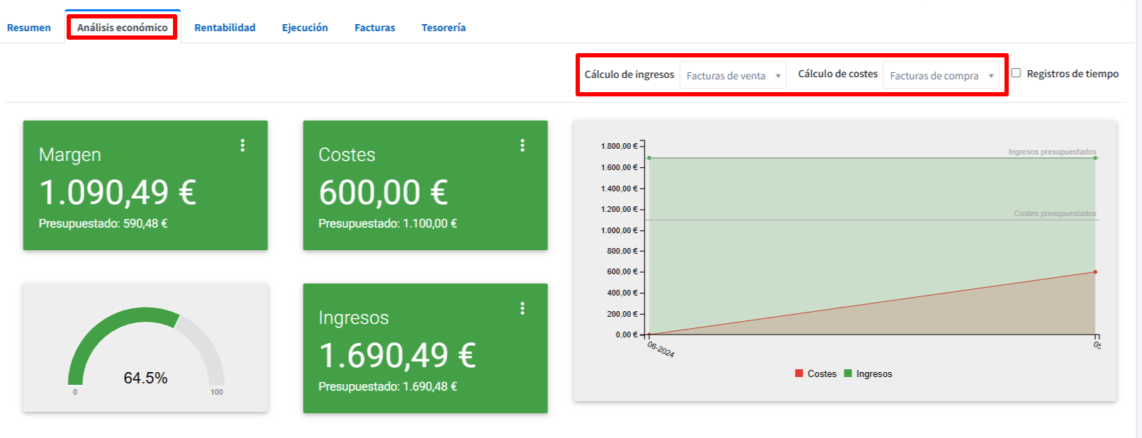Toggle the green Ingresos legend swatch
Viewport: 1142px width, 438px height.
point(848,374)
